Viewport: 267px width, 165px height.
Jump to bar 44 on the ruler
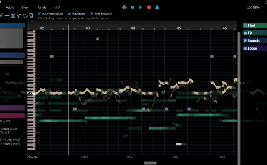point(133,28)
